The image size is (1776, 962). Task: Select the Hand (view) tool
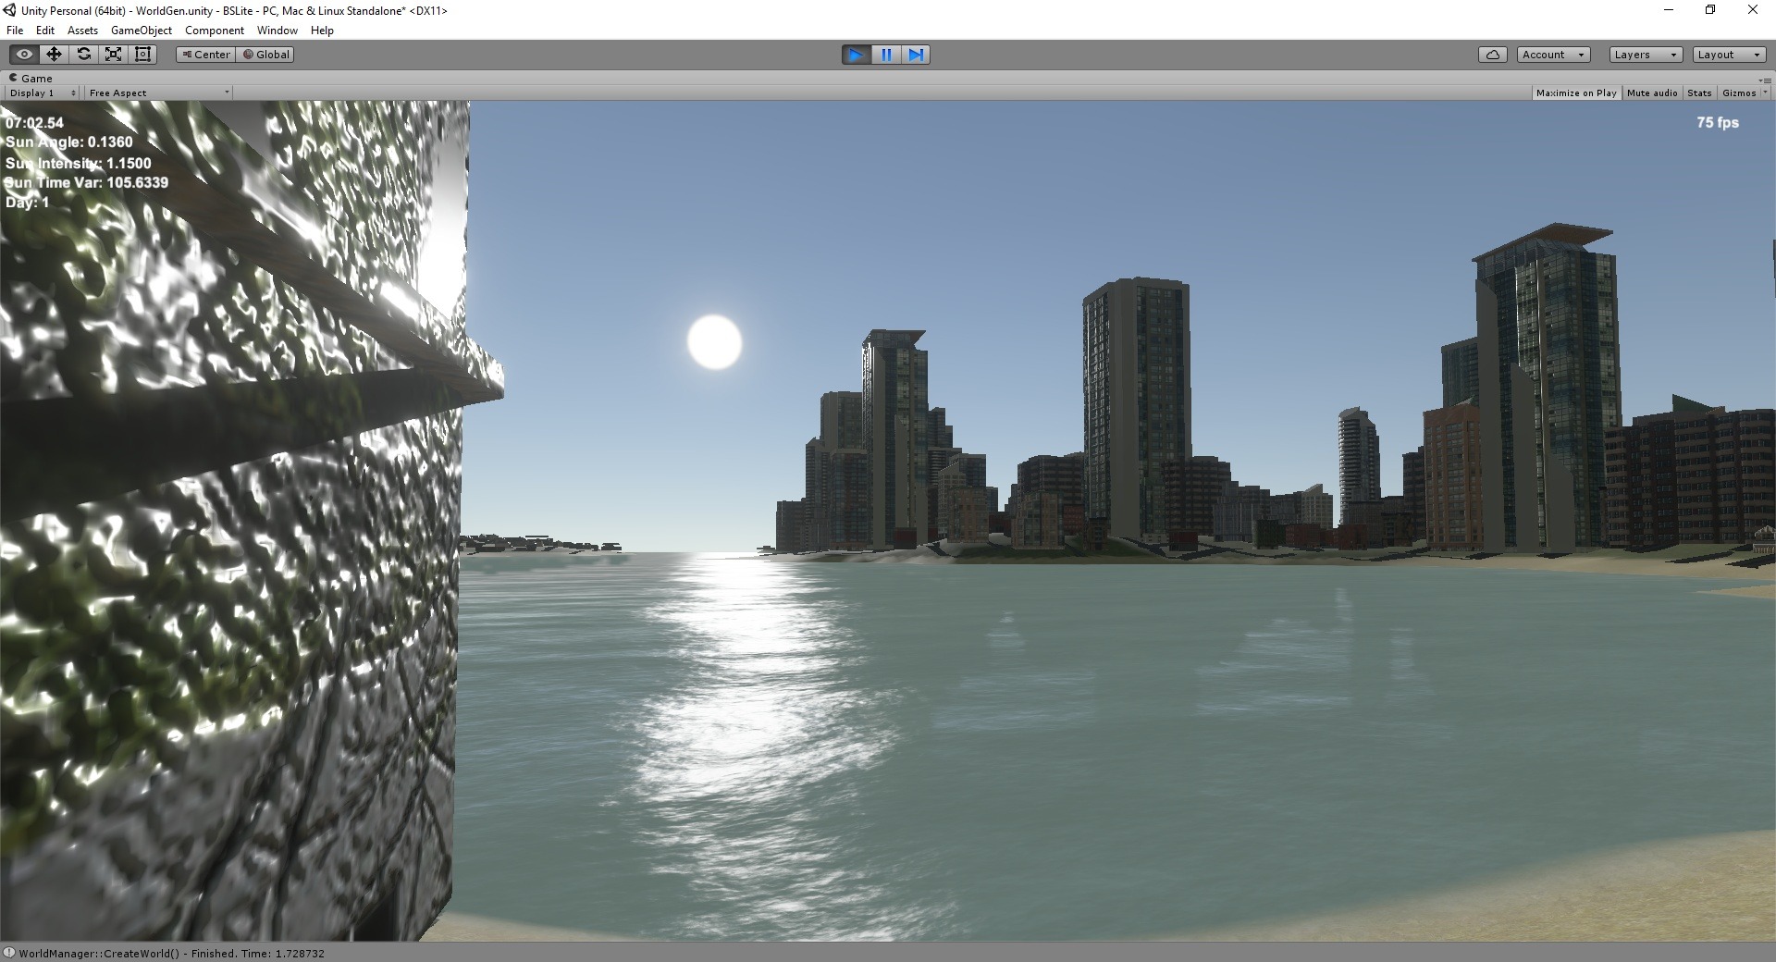pos(24,55)
